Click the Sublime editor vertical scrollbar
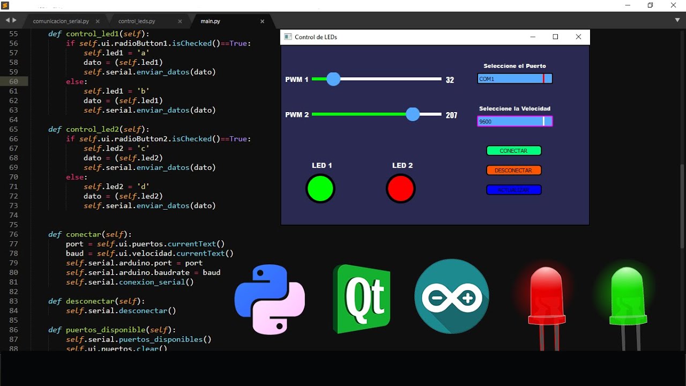The width and height of the screenshot is (686, 386). (x=682, y=206)
